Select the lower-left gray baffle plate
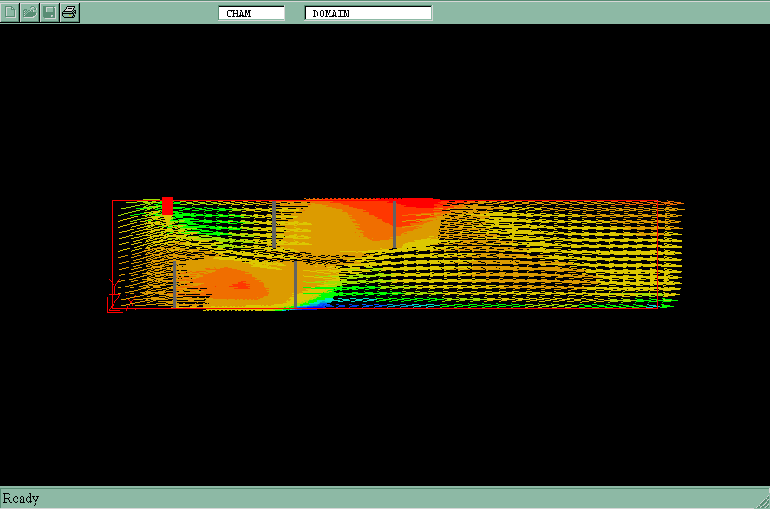Viewport: 770px width, 509px height. click(175, 284)
